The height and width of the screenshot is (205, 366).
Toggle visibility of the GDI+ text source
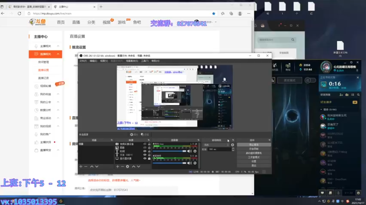point(145,155)
